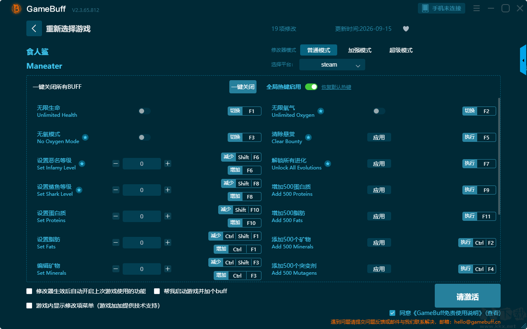Click the 手机未连接 phone connection button
This screenshot has height=329, width=527.
coord(442,8)
